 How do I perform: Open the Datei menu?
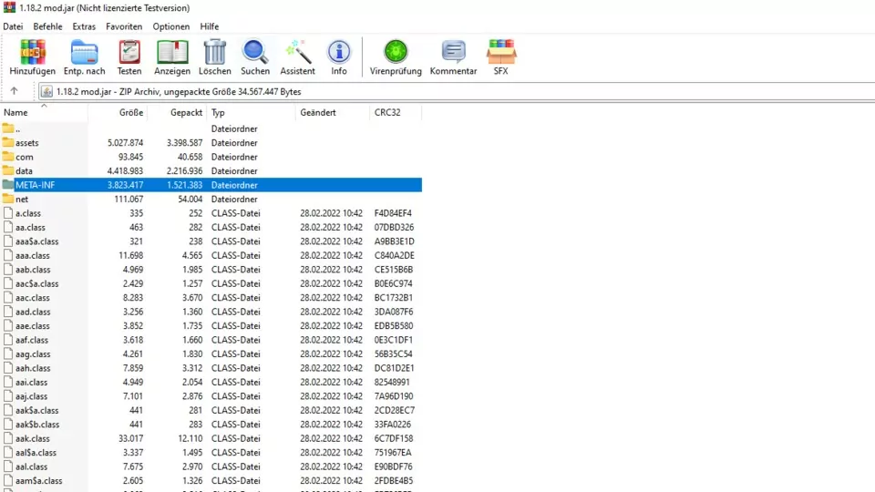tap(13, 26)
